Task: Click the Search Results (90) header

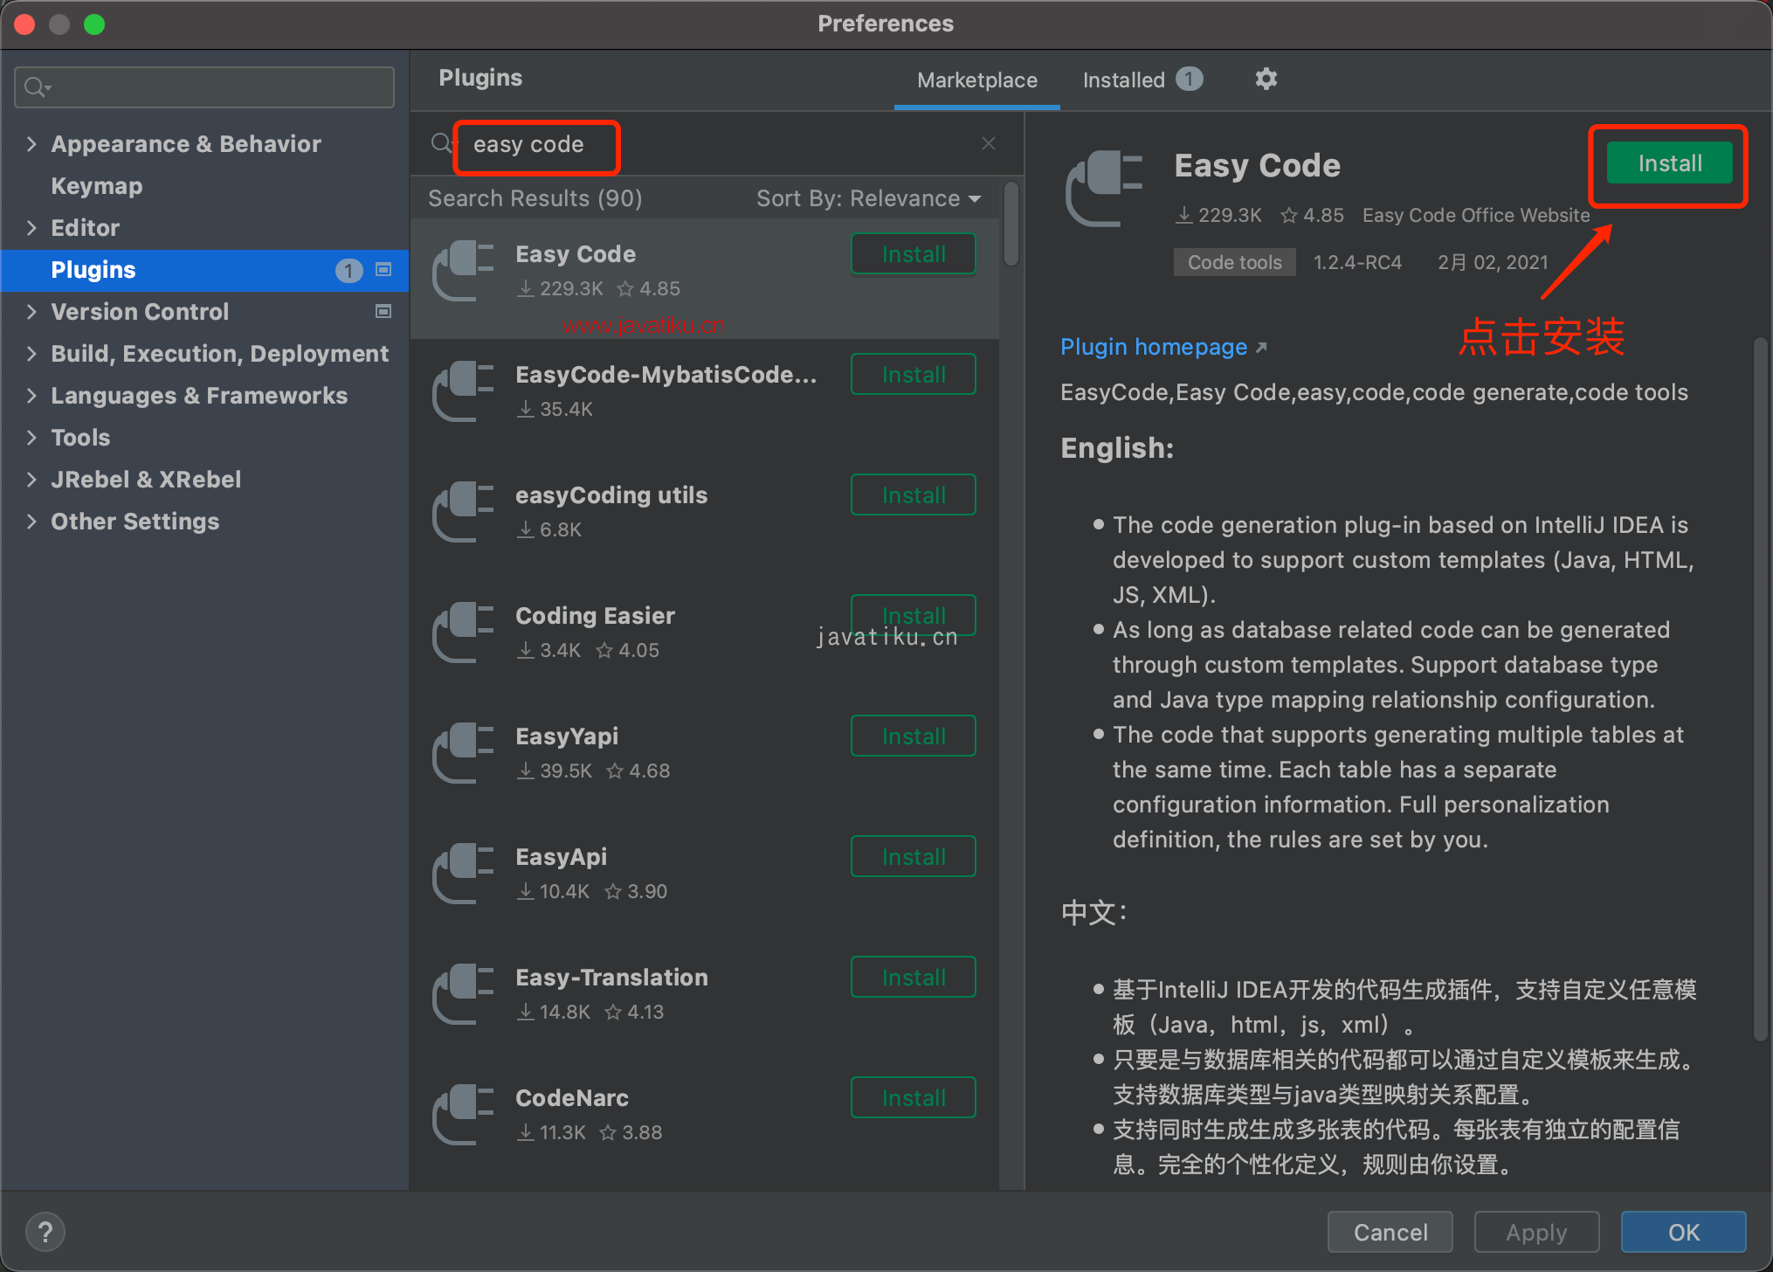Action: [535, 198]
